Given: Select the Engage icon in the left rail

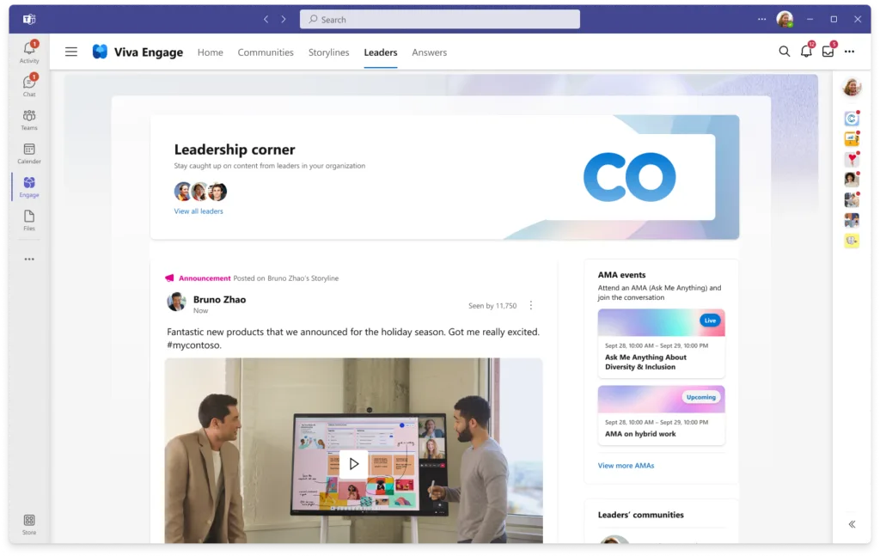Looking at the screenshot, I should click(x=29, y=185).
